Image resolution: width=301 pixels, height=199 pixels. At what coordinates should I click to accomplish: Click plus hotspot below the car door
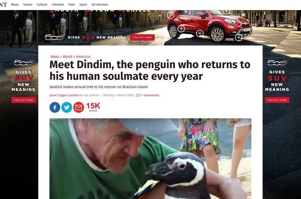click(199, 33)
